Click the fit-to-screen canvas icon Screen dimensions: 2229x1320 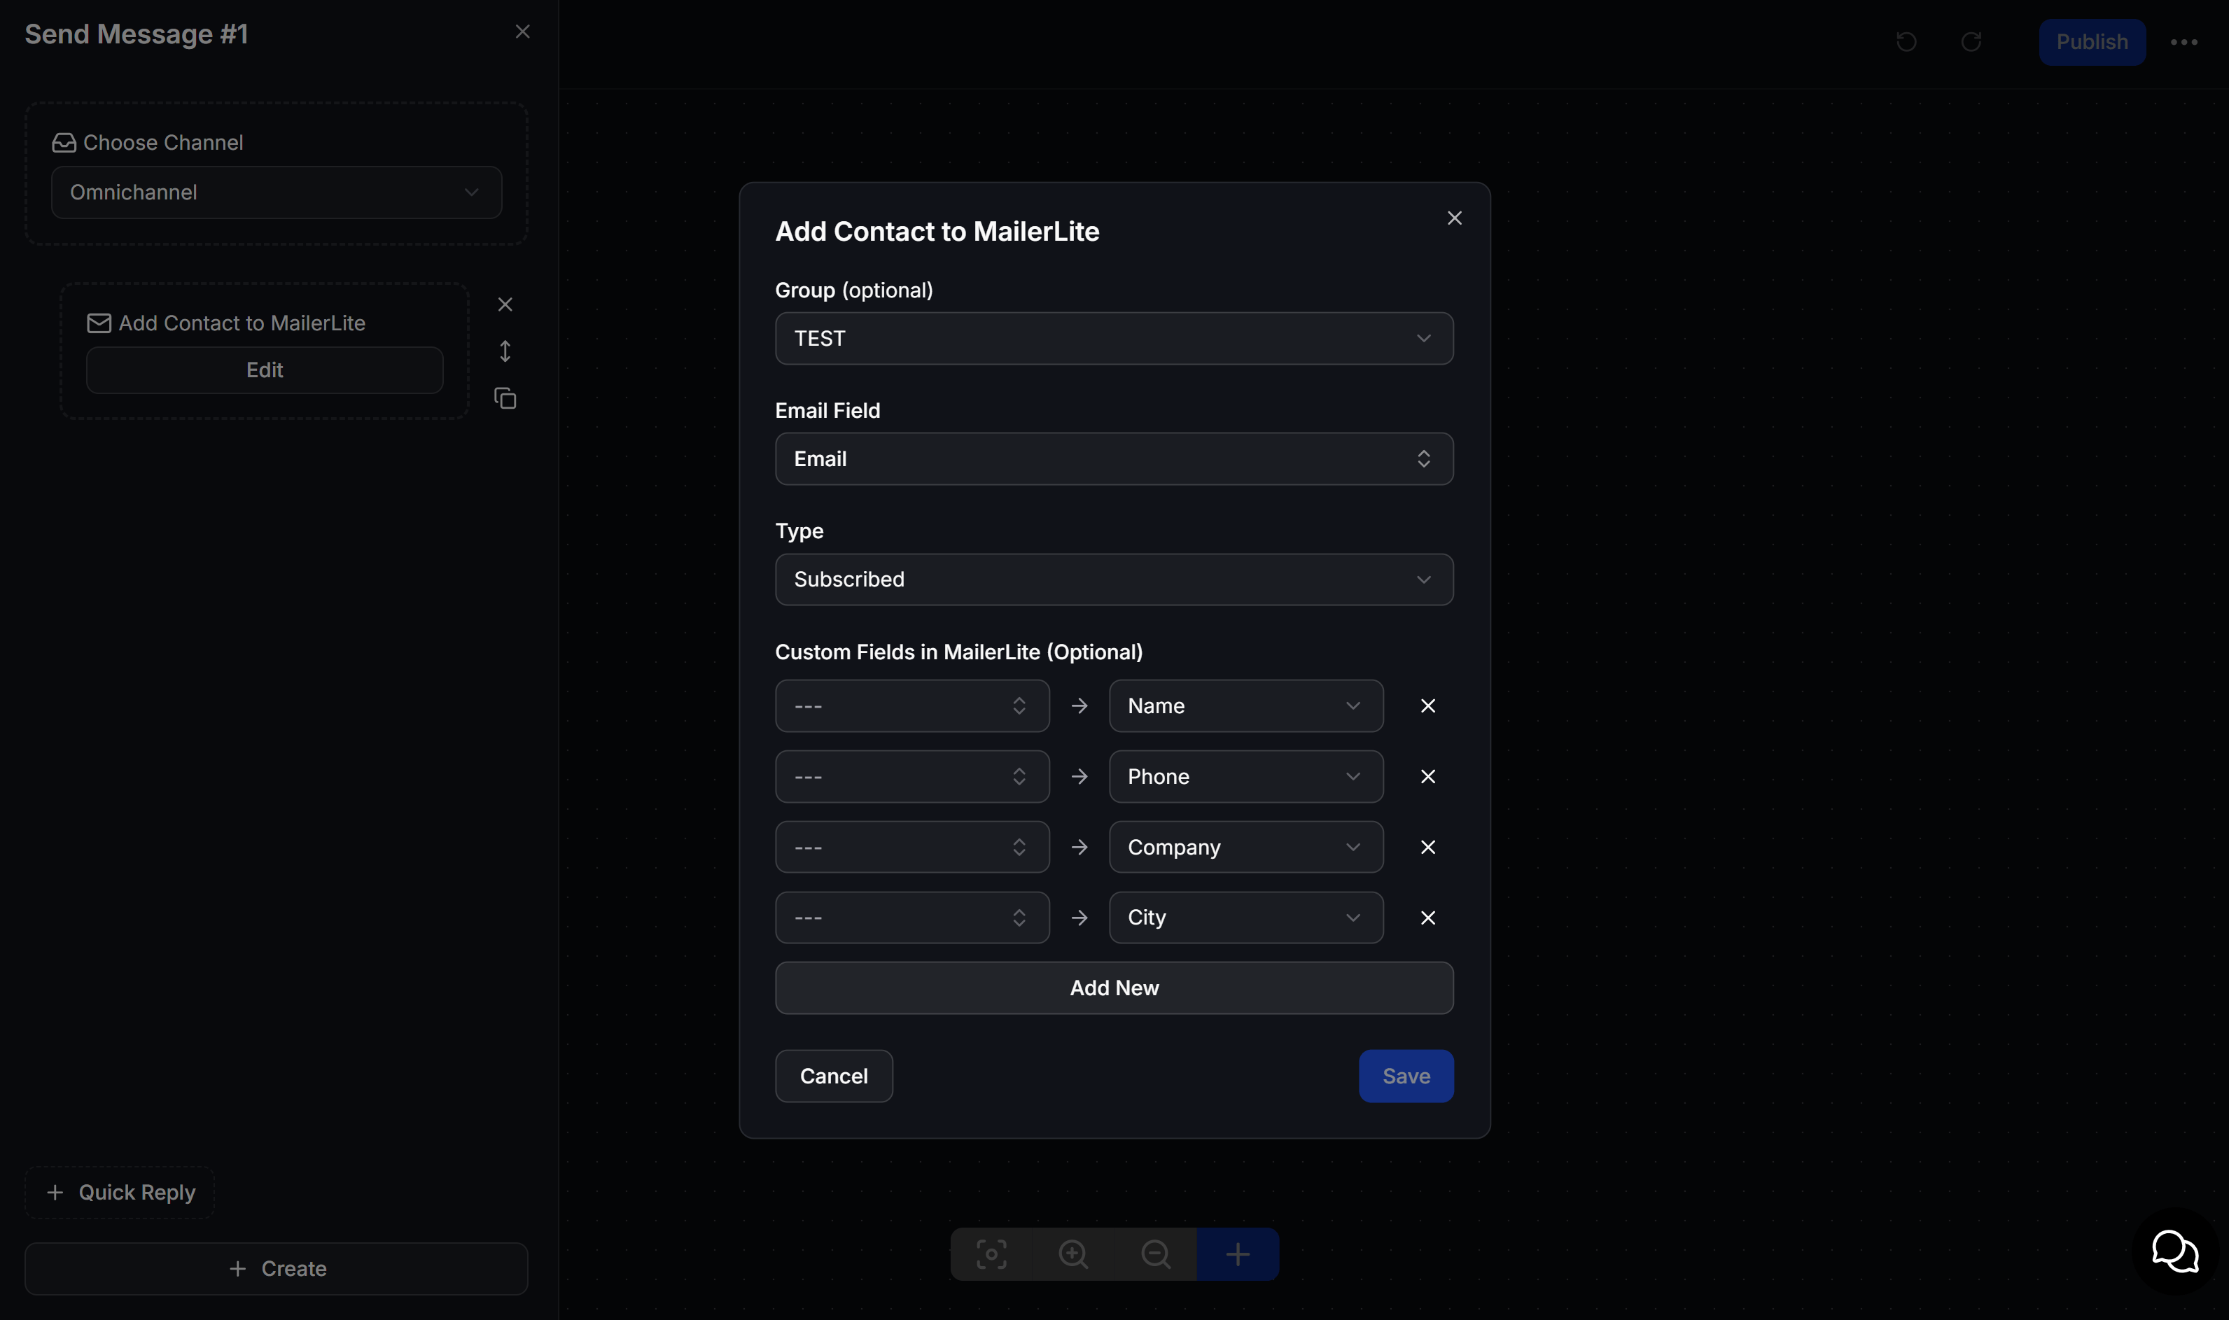click(x=991, y=1254)
